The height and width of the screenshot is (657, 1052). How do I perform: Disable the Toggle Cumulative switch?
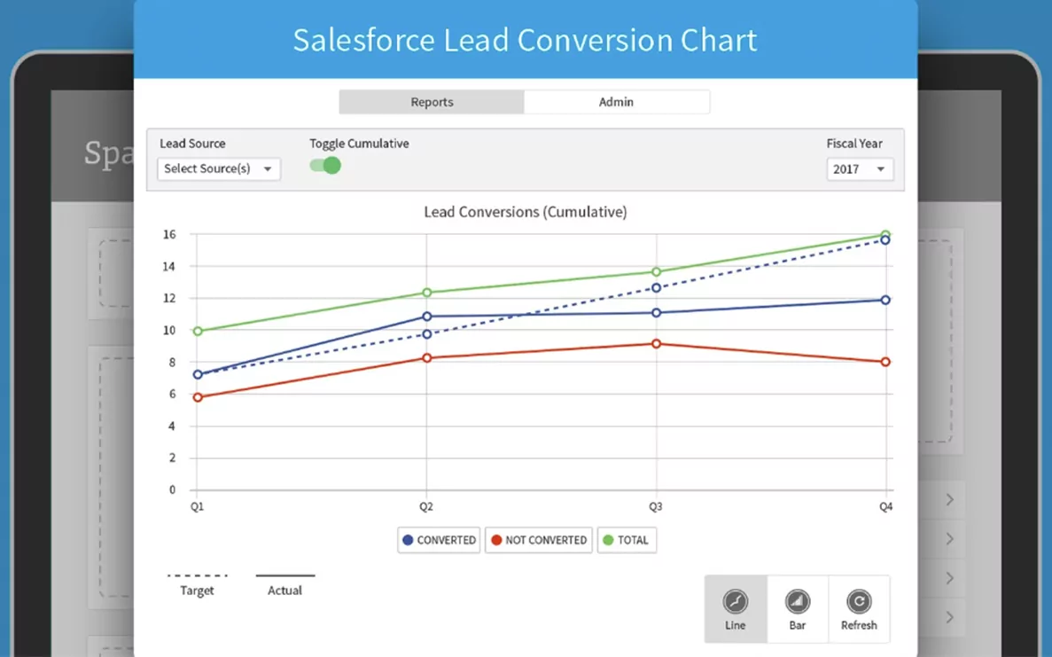(324, 165)
